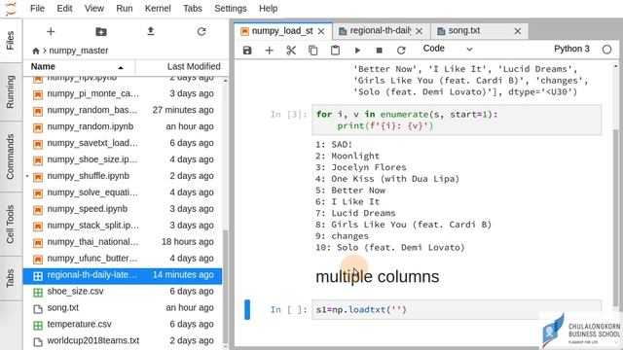Run the selected cell

tap(357, 51)
